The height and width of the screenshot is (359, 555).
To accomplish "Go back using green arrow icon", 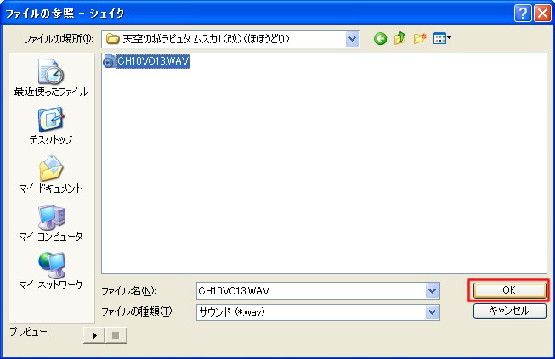I will [x=380, y=39].
